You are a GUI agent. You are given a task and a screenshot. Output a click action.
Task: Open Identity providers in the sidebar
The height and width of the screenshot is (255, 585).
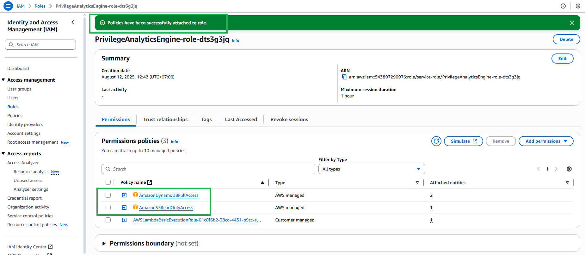(25, 124)
